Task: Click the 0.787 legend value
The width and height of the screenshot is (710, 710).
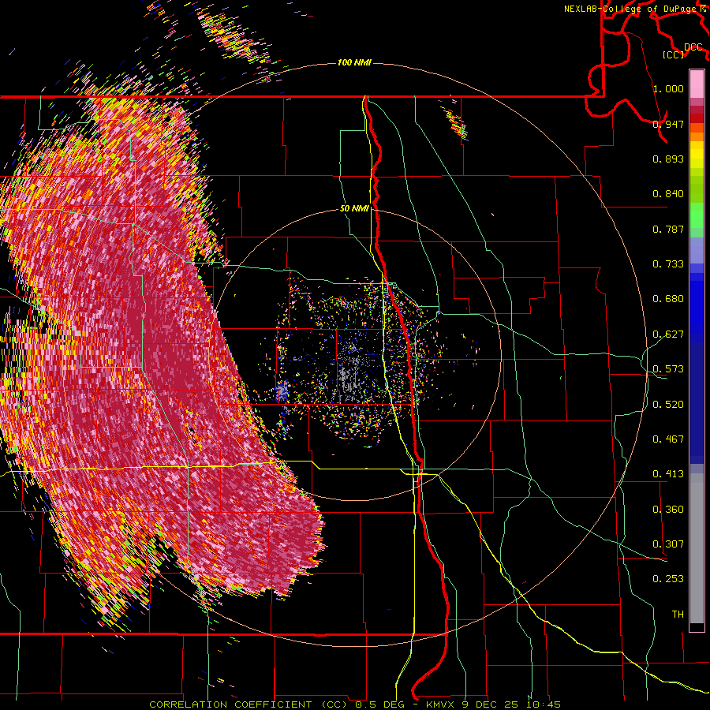Action: pos(668,229)
